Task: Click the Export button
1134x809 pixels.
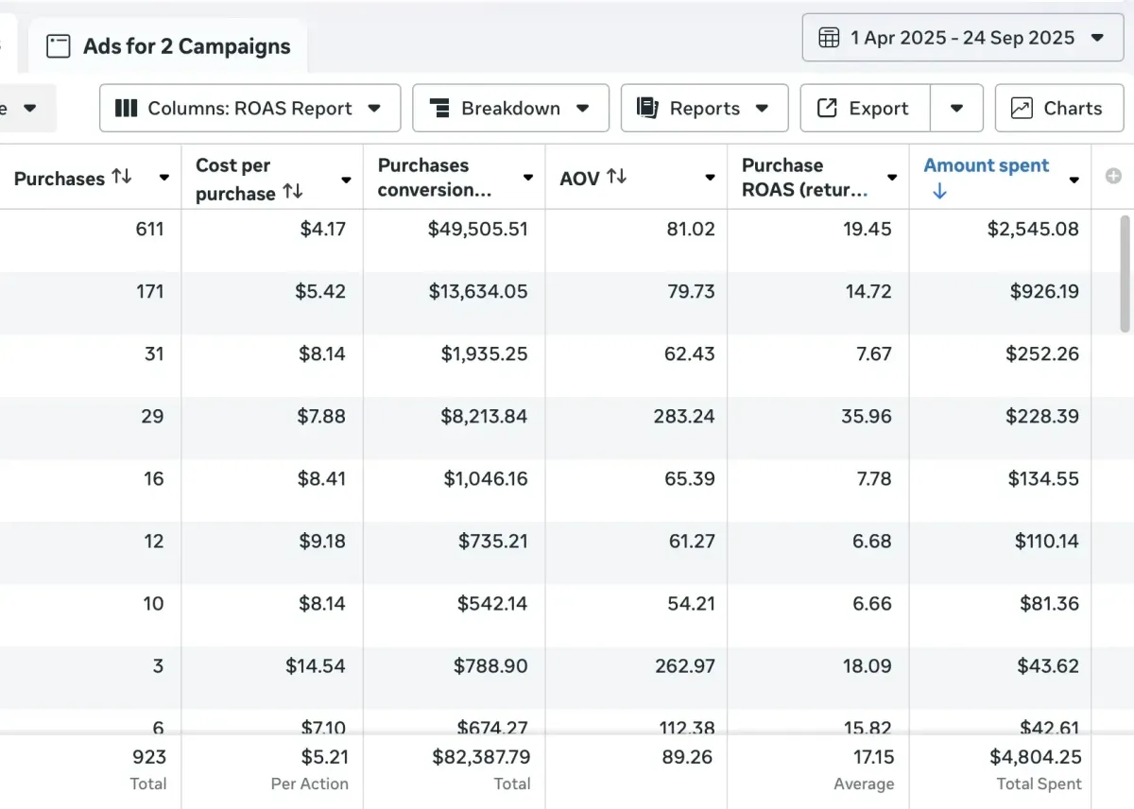Action: [866, 109]
